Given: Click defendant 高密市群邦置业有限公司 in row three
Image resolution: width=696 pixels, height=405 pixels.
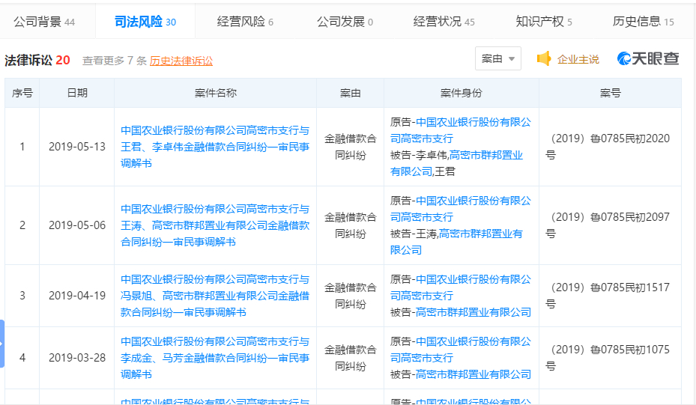Looking at the screenshot, I should click(x=473, y=312).
